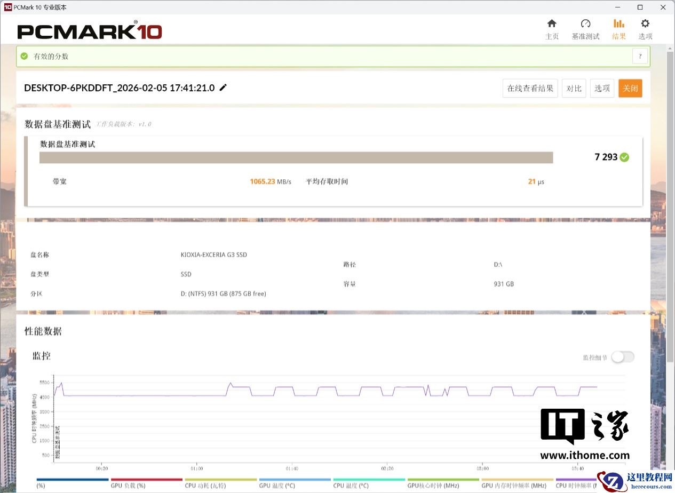Click the vertical scrollbar thumb
The image size is (675, 493).
[x=671, y=207]
